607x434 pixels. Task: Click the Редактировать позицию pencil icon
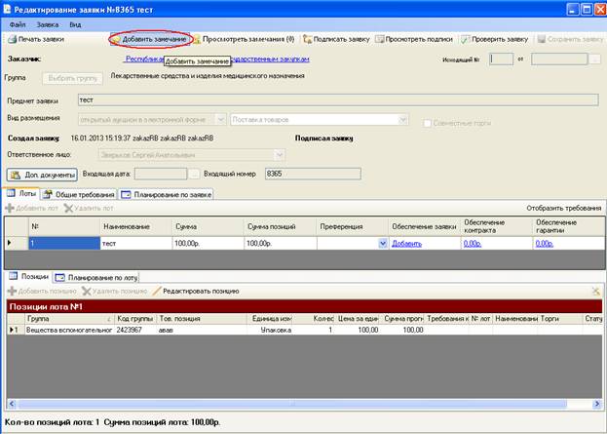pos(157,291)
